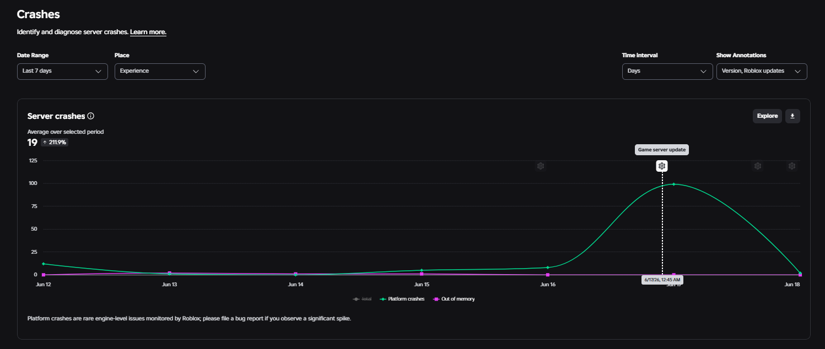Expand the Show Annotations dropdown
Image resolution: width=825 pixels, height=349 pixels.
pyautogui.click(x=762, y=72)
